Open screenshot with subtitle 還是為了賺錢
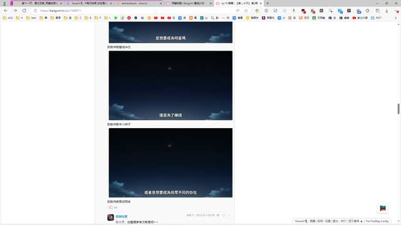 170,86
